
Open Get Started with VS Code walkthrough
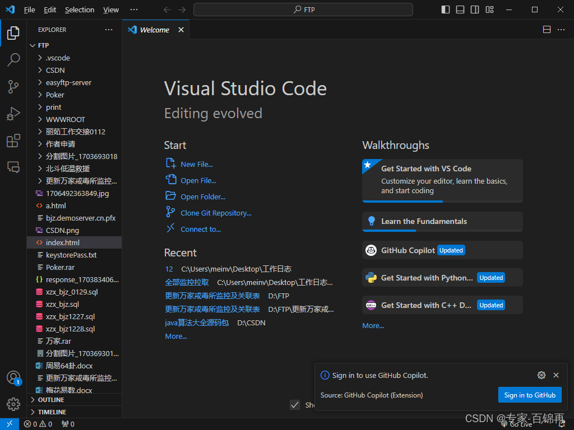[442, 181]
